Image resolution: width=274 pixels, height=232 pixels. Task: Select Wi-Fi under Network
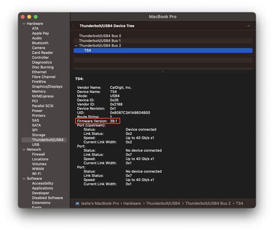[36, 174]
